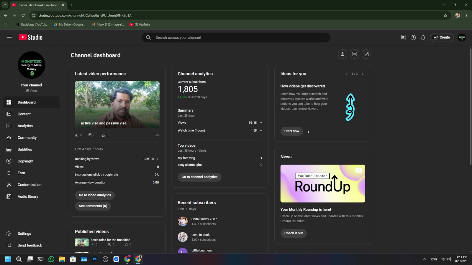472x265 pixels.
Task: Open the comments shortcut icon in header
Action: tap(403, 37)
